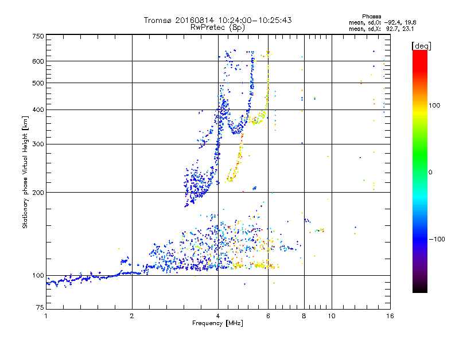
Task: Click the 'Phases' heading in corner
Action: (371, 17)
